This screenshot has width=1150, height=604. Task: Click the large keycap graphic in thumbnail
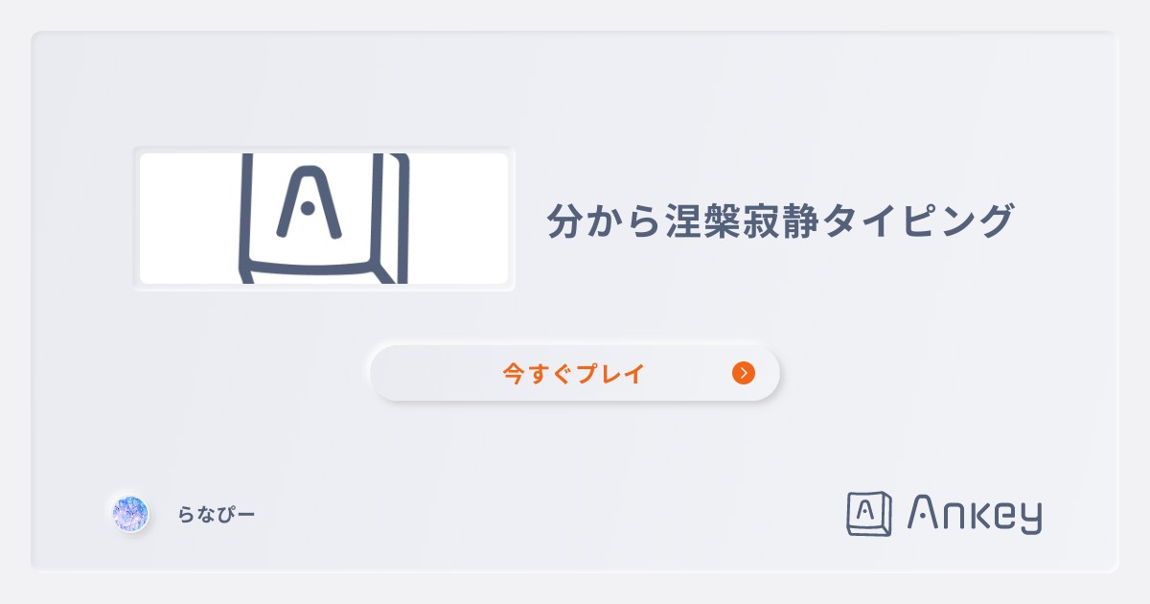[x=324, y=219]
